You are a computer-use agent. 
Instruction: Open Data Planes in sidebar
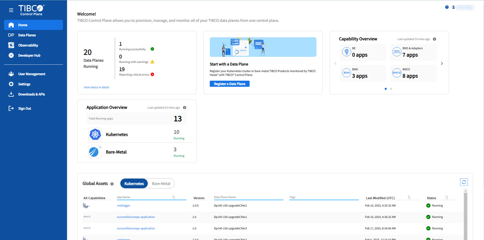27,35
